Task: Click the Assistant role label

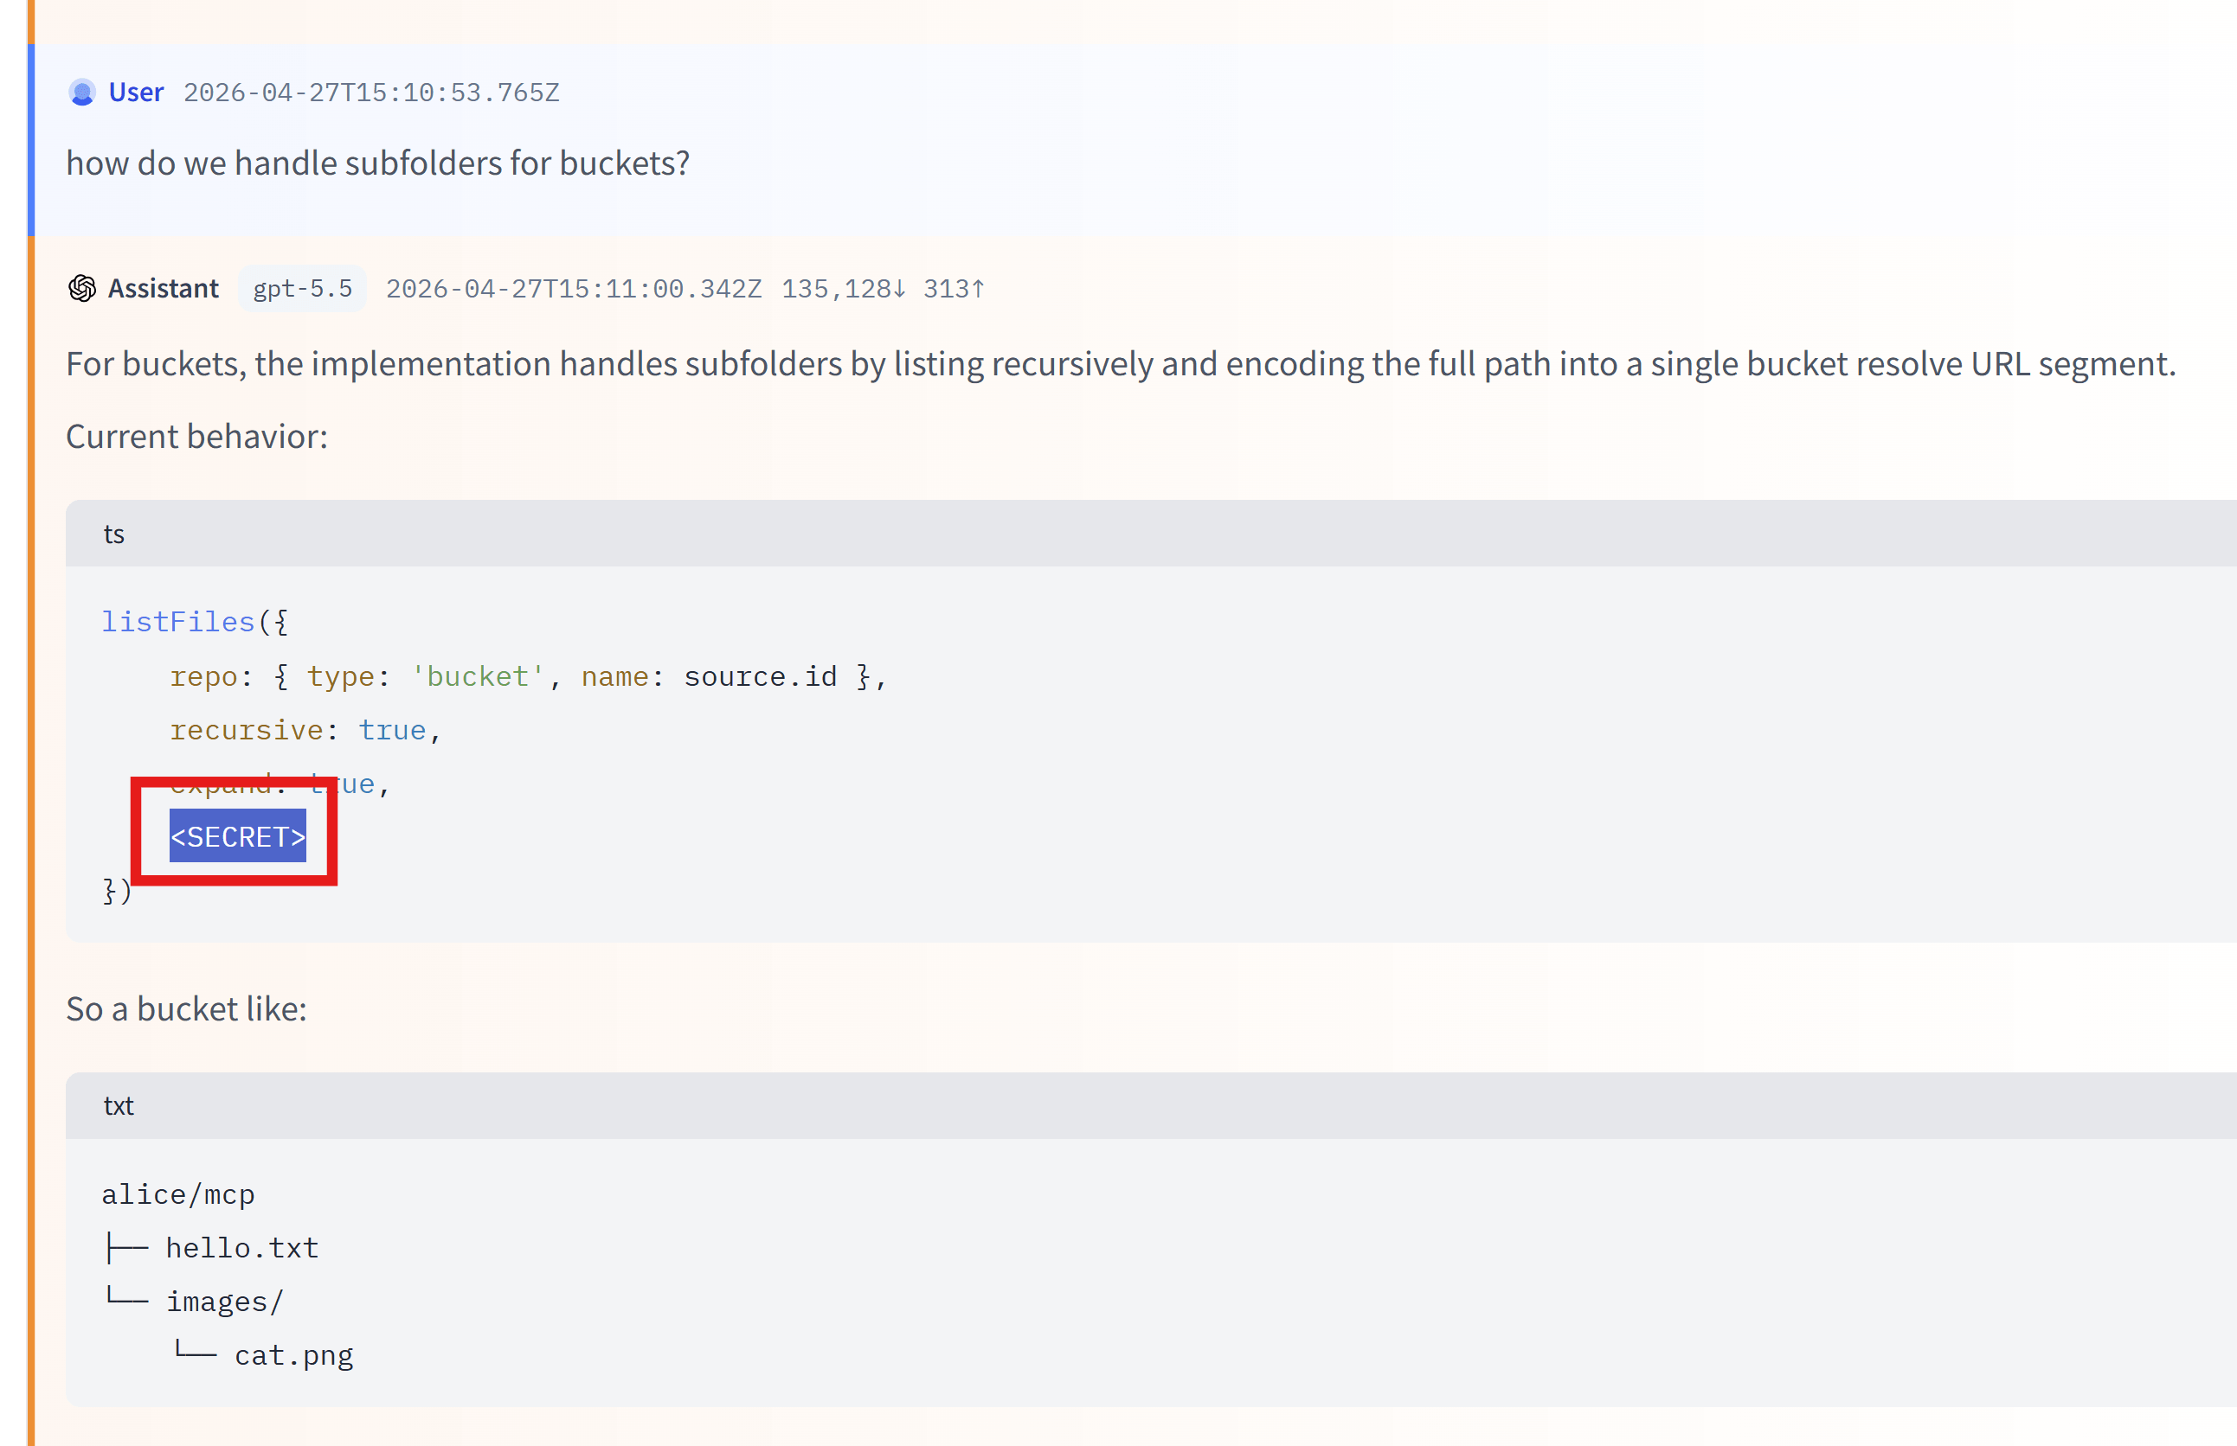Action: pos(164,288)
